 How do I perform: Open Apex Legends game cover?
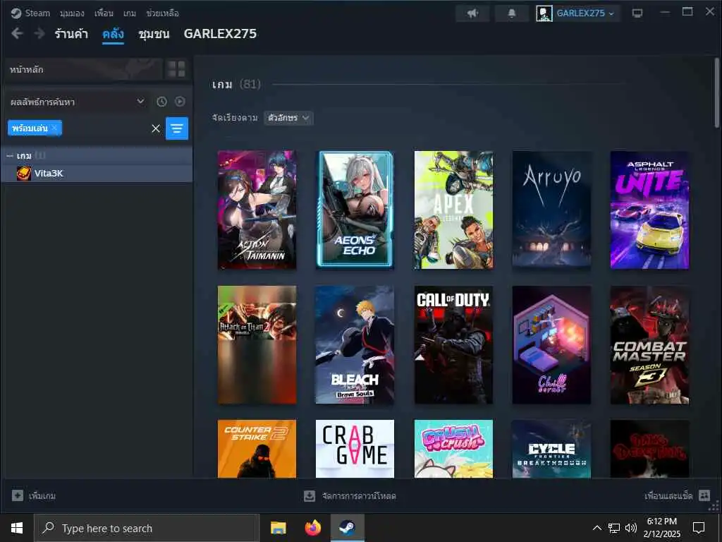pos(453,210)
